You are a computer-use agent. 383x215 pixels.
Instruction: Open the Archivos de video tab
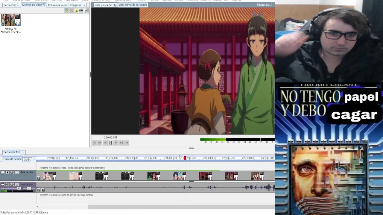[x=33, y=5]
